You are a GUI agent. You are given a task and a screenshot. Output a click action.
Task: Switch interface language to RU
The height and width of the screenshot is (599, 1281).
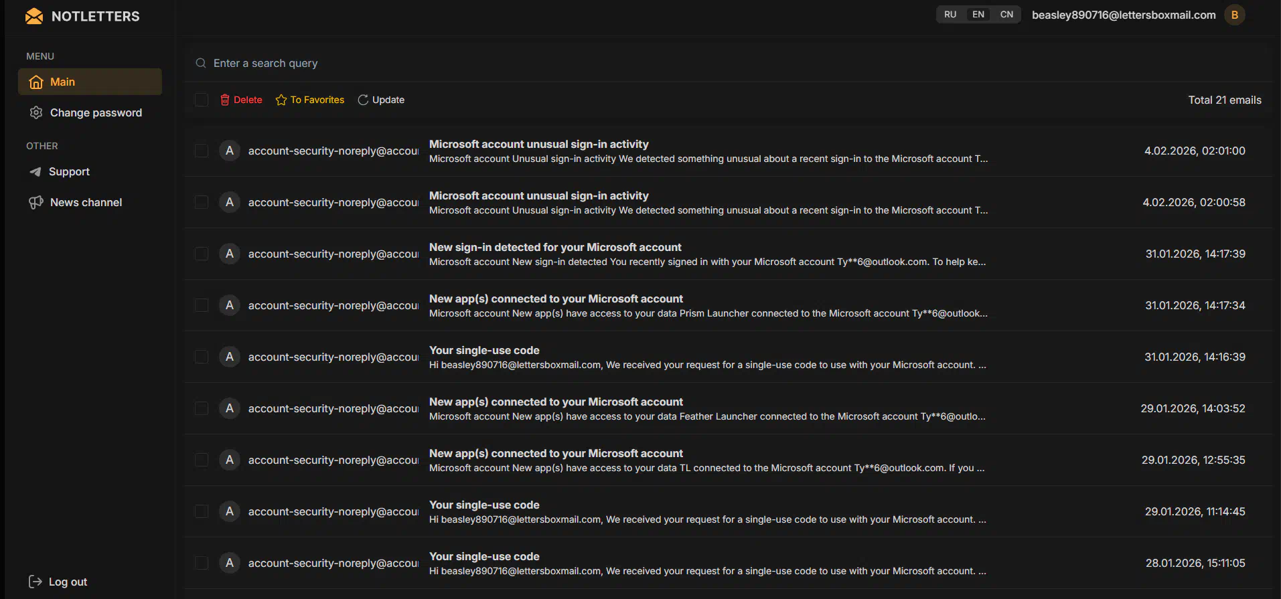click(950, 15)
